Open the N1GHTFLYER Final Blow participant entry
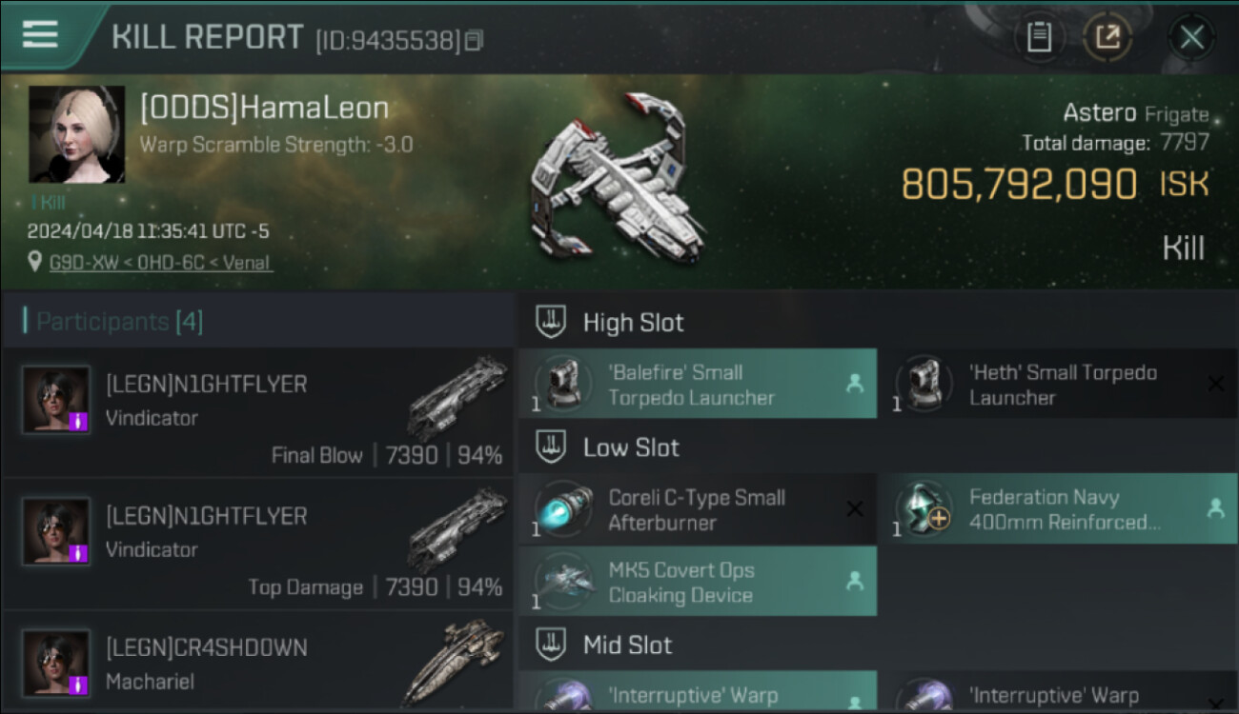 point(257,412)
